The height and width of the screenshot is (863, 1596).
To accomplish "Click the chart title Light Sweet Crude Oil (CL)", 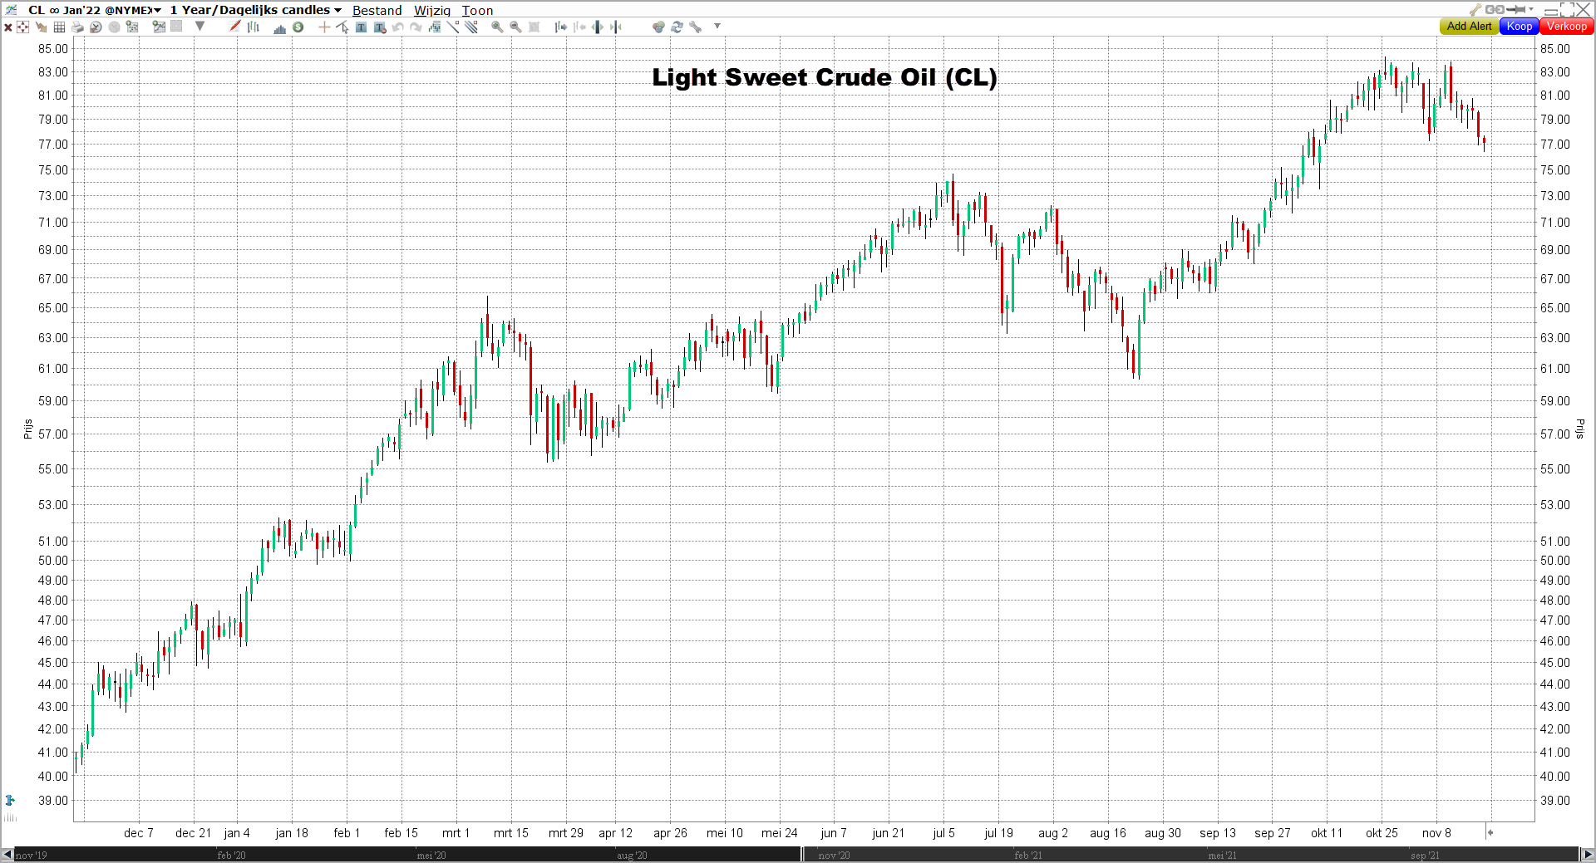I will pyautogui.click(x=824, y=77).
